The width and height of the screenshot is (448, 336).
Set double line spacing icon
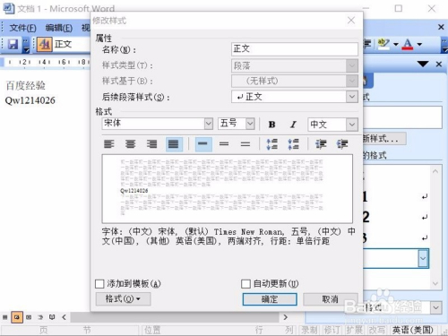pos(246,144)
